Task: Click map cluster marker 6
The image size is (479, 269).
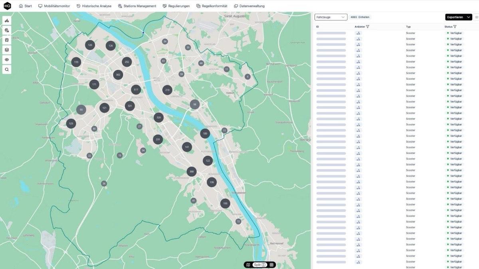Action: pos(247,77)
